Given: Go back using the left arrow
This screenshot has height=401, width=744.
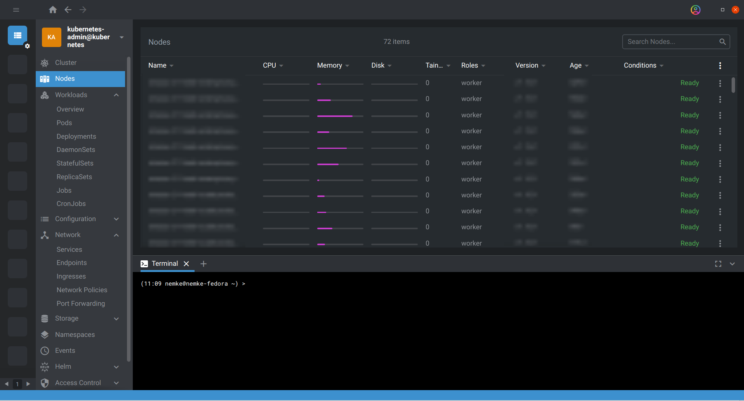Looking at the screenshot, I should pos(68,10).
